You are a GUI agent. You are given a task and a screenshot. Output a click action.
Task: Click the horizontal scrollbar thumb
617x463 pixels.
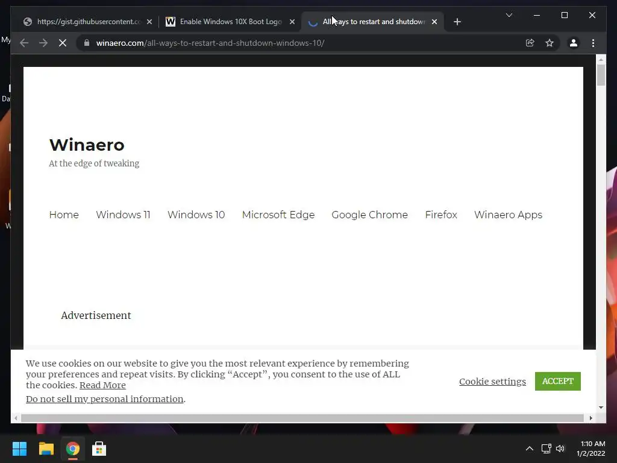302,418
